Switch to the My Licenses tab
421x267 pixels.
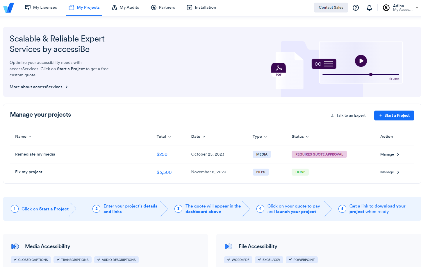point(41,8)
